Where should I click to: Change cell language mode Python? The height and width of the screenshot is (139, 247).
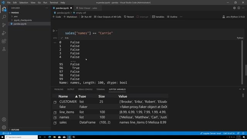pyautogui.click(x=240, y=38)
